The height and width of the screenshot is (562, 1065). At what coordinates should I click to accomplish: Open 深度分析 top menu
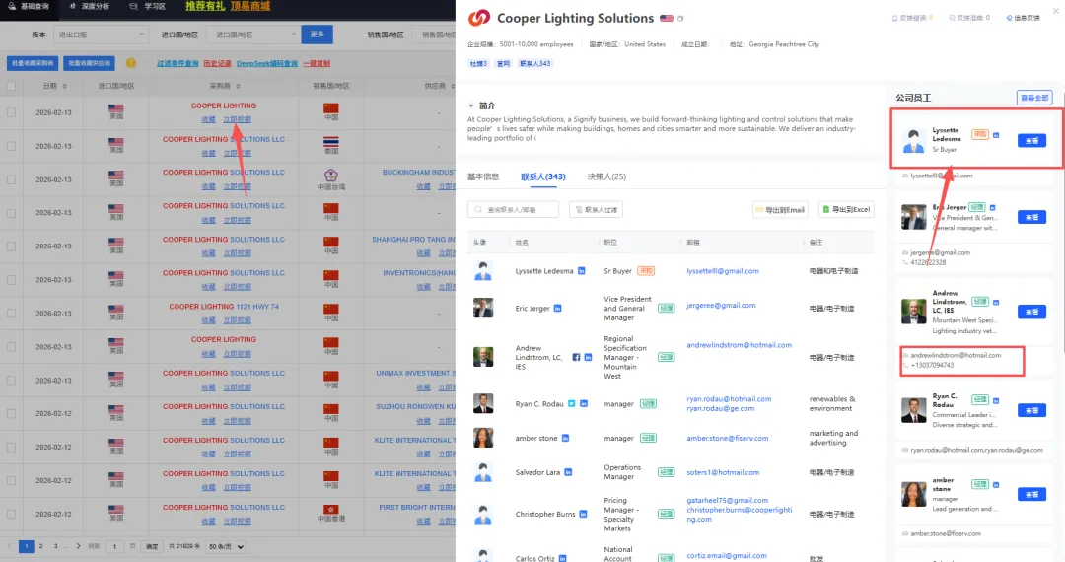(89, 6)
